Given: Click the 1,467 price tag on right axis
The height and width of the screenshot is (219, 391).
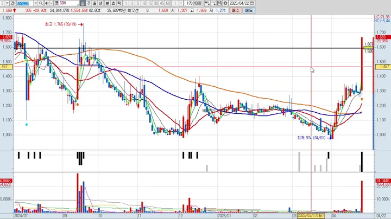Looking at the screenshot, I should pos(383,67).
